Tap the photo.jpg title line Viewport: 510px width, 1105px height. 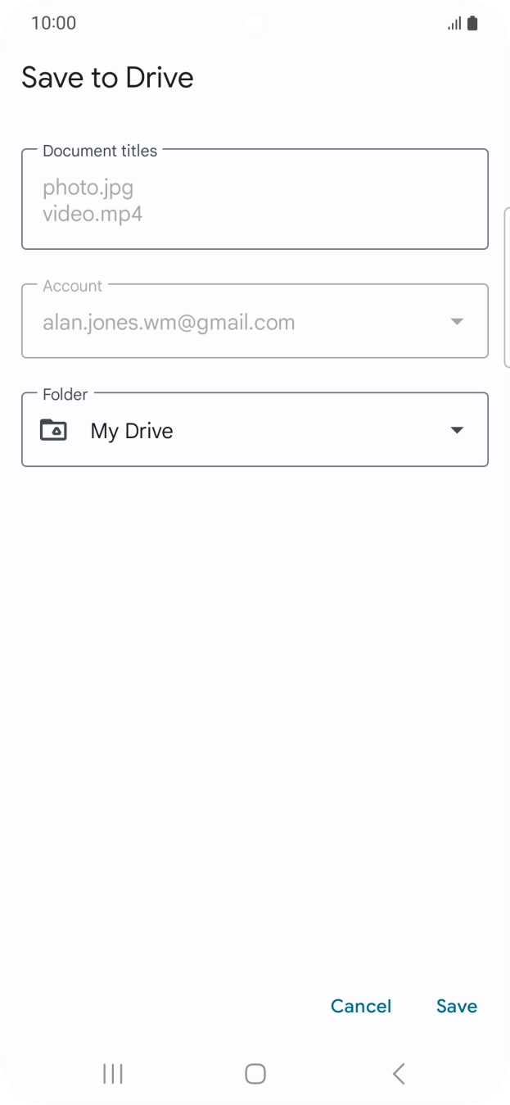88,188
